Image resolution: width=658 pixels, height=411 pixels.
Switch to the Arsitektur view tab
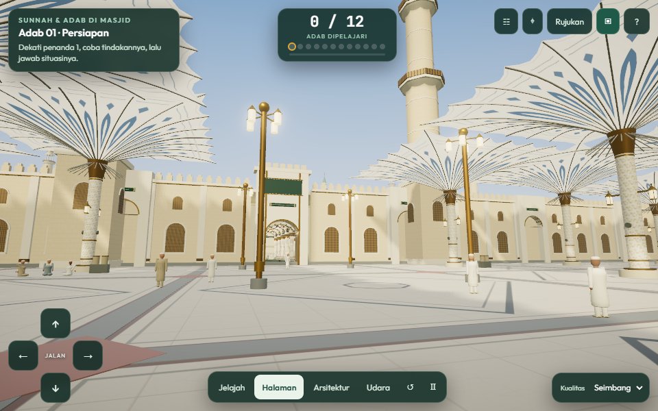[x=332, y=387]
